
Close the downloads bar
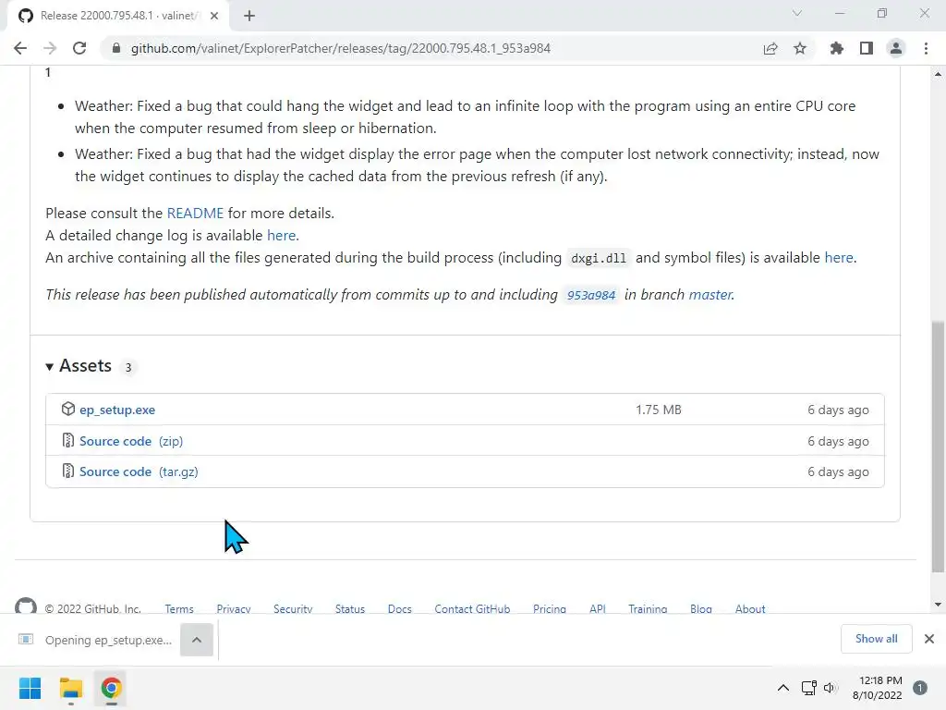coord(929,639)
